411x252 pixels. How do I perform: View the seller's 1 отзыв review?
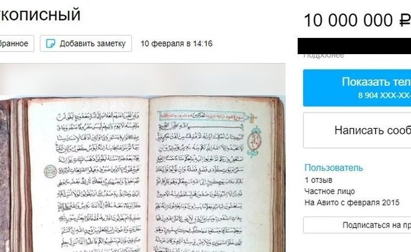(318, 180)
